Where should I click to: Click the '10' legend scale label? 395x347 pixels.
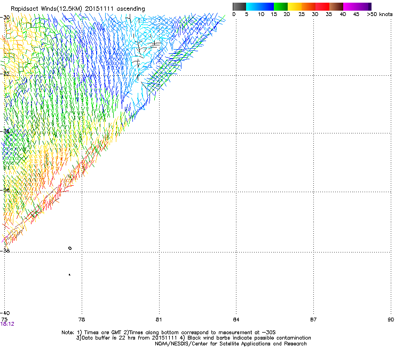261,14
